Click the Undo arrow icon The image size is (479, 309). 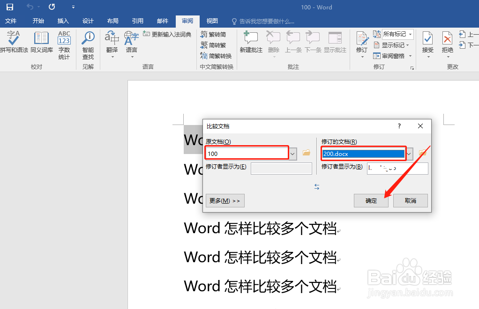click(x=30, y=7)
